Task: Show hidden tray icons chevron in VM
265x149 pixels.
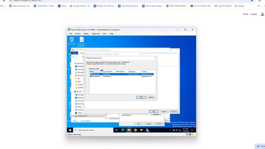Action: click(171, 130)
